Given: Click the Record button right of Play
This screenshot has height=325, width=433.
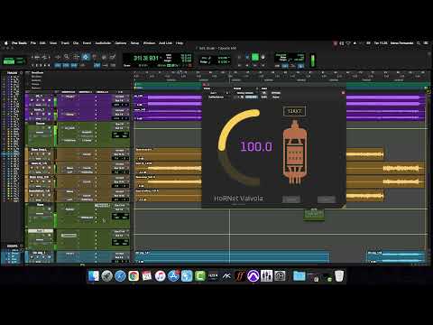Looking at the screenshot, I should click(263, 57).
